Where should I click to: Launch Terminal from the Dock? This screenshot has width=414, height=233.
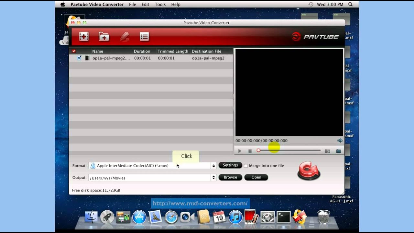(x=283, y=217)
